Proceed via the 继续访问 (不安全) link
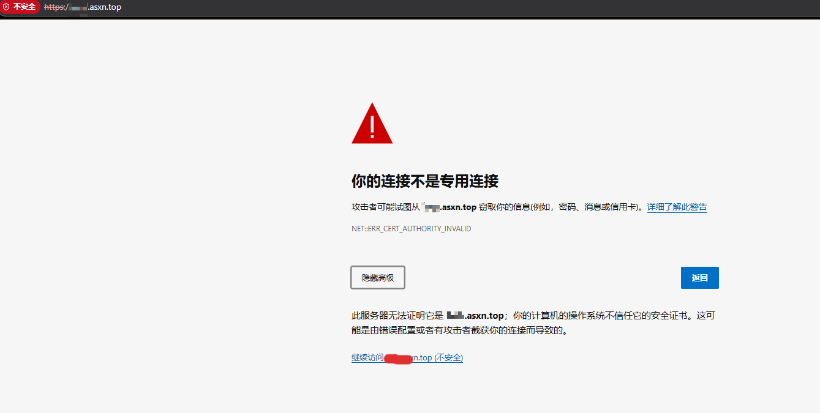The height and width of the screenshot is (413, 820). 407,358
